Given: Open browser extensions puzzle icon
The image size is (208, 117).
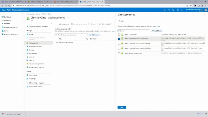Looking at the screenshot, I should tap(195, 5).
